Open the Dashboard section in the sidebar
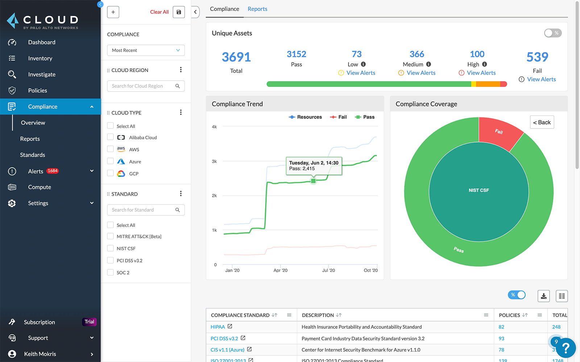Viewport: 580px width, 362px height. [x=41, y=42]
